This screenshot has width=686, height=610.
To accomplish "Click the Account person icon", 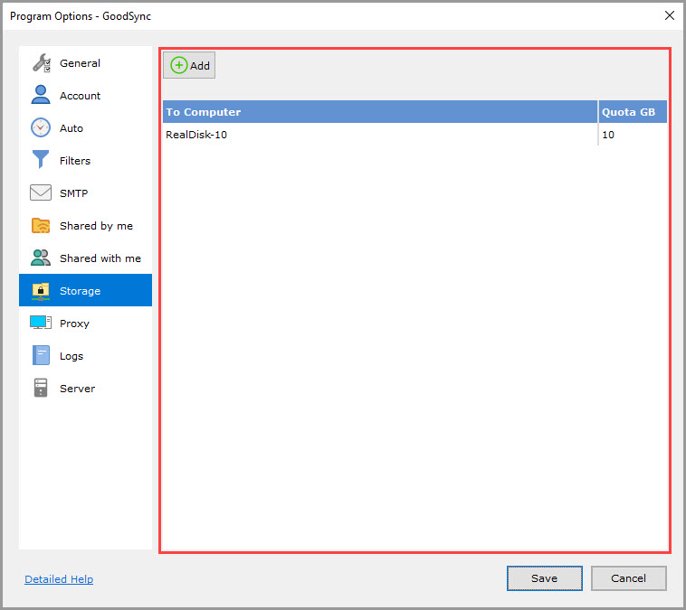I will point(41,95).
